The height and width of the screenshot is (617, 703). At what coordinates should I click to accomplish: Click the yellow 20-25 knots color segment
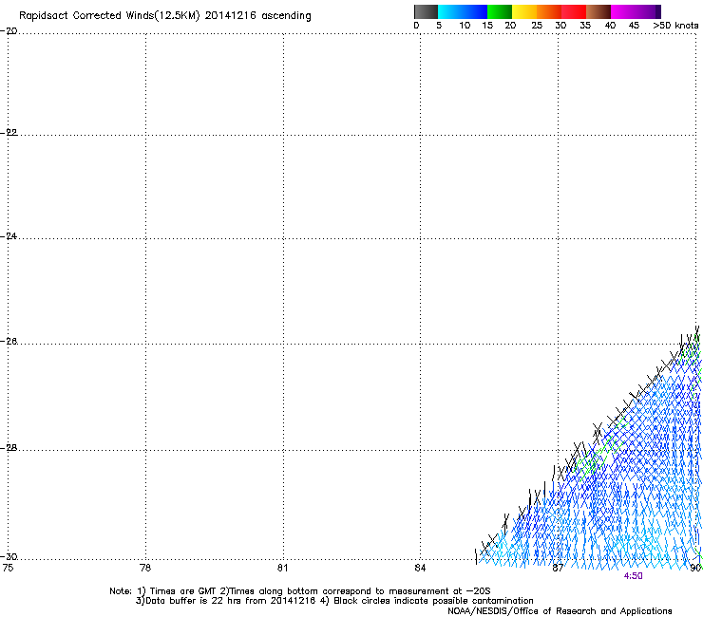(x=524, y=11)
